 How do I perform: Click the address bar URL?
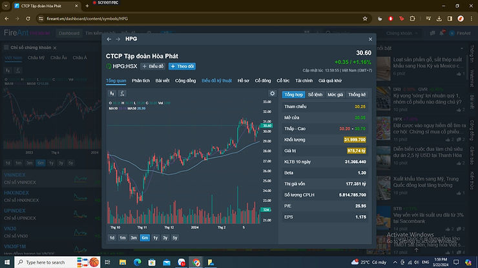point(87,19)
